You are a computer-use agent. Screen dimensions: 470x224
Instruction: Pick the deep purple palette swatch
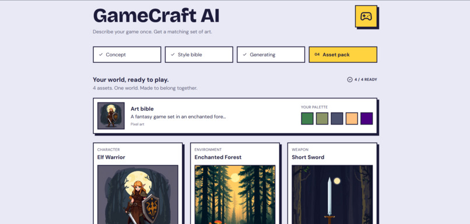tap(367, 119)
